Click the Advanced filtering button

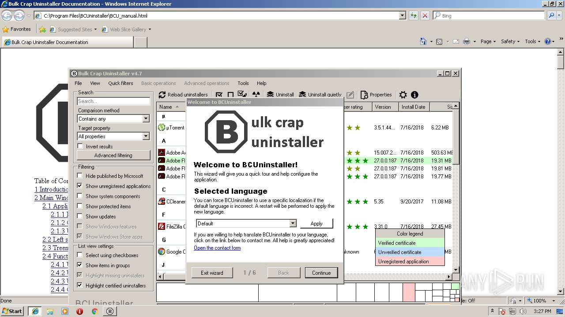(113, 155)
